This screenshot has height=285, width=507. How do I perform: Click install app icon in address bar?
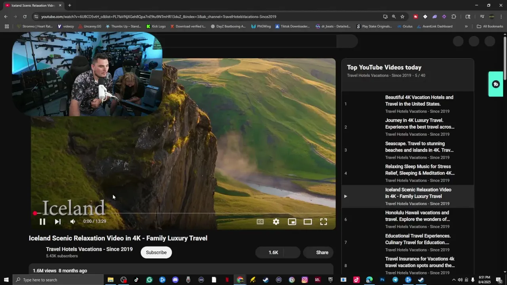coord(385,17)
